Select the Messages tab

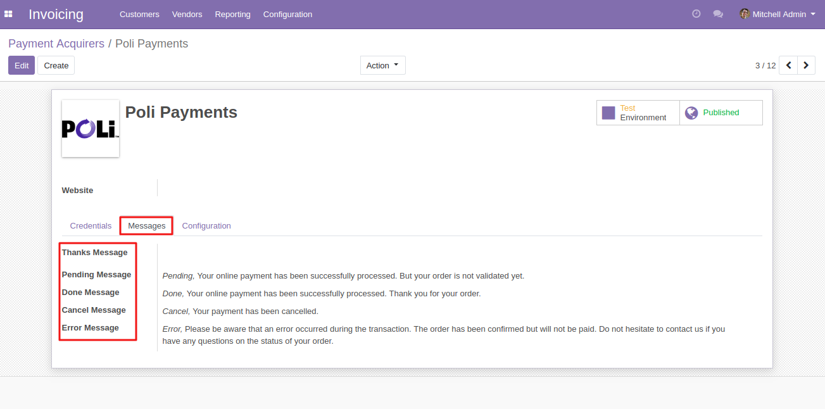point(147,225)
